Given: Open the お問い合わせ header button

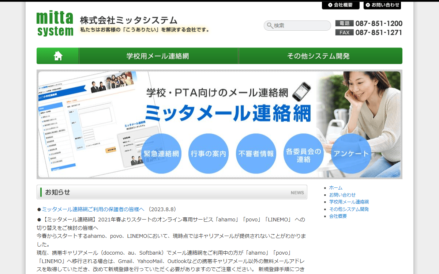Looking at the screenshot, I should (382, 5).
